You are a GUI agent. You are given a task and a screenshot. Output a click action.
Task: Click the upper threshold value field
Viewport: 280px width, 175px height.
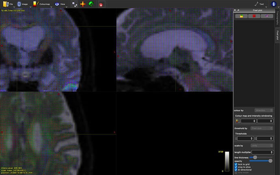(265, 138)
